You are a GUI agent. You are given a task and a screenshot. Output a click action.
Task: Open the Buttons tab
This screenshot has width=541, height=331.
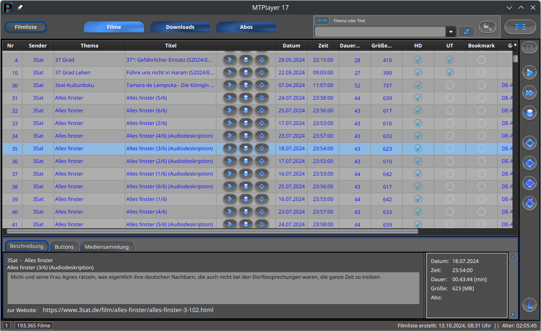(x=64, y=247)
